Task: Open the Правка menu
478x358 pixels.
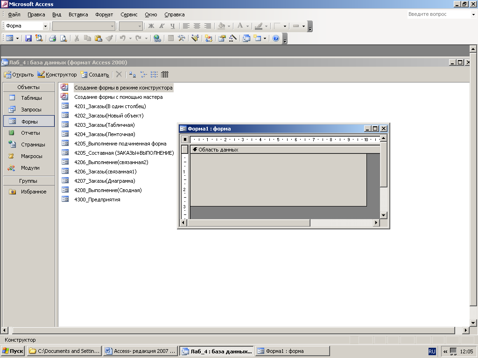Action: (36, 14)
